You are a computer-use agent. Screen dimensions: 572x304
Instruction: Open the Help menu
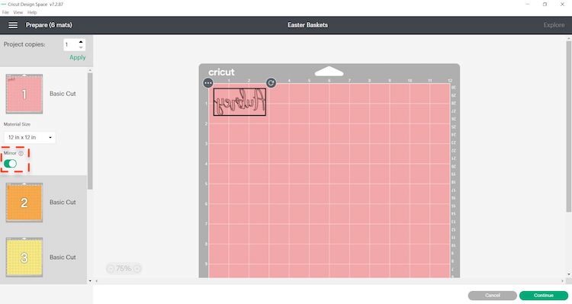32,12
